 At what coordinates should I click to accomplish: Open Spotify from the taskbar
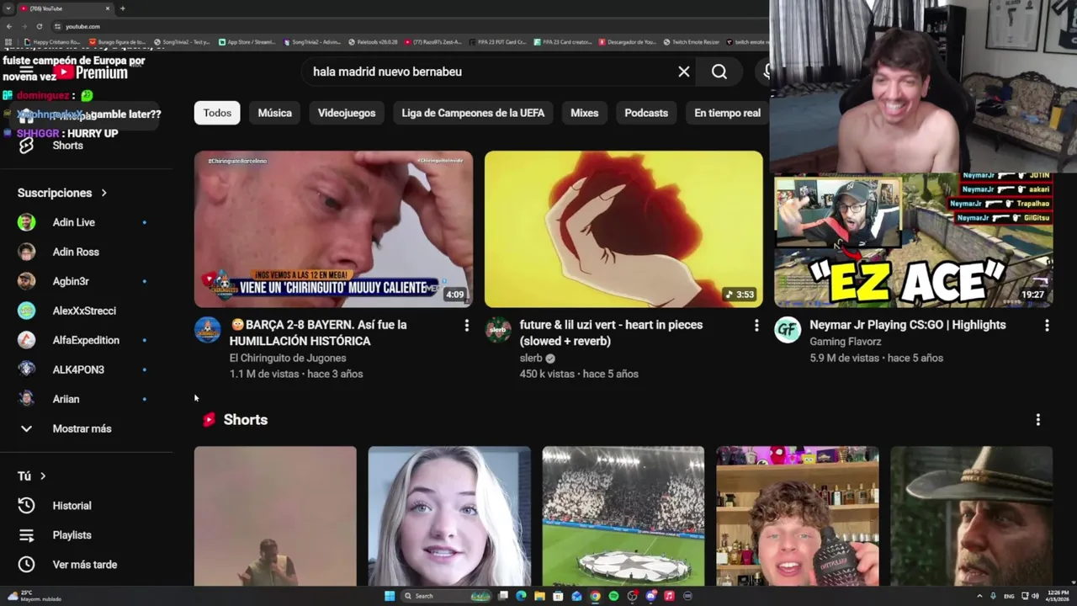(613, 596)
